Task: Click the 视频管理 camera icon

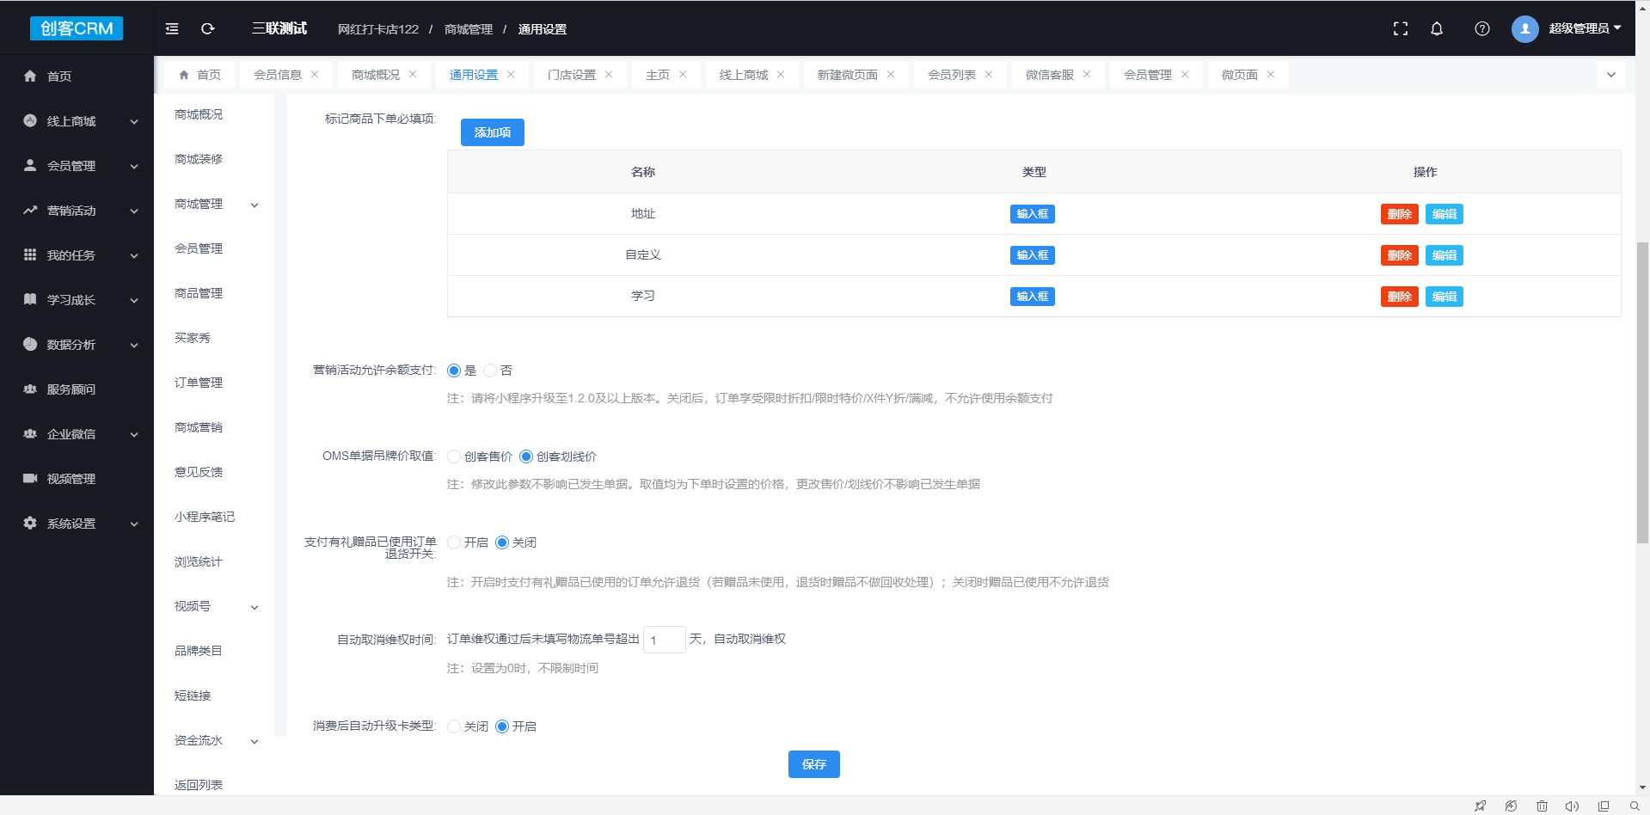Action: click(x=30, y=479)
